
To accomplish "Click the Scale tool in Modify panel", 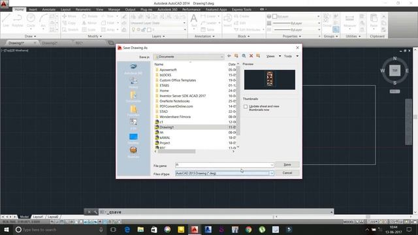I will (89, 29).
